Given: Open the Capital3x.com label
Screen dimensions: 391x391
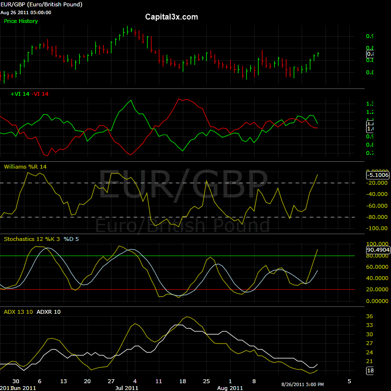Looking at the screenshot, I should (172, 17).
